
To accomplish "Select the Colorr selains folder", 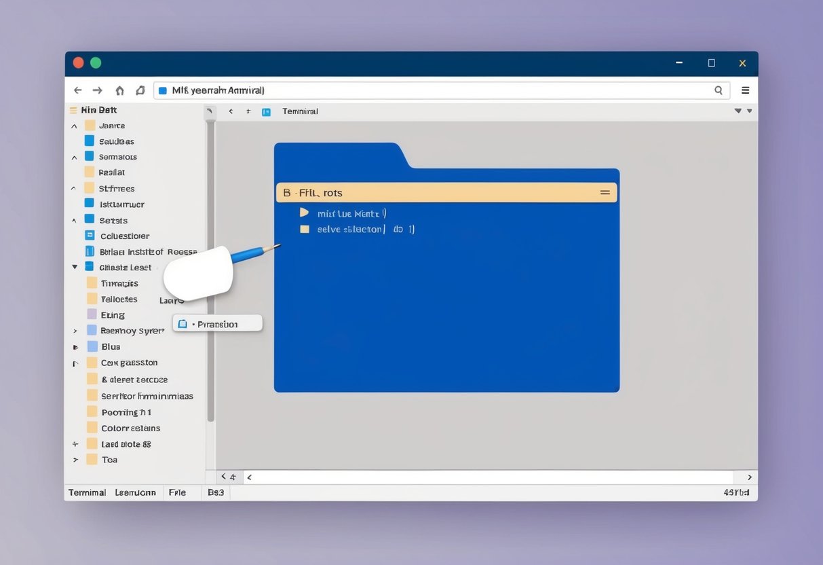I will coord(130,428).
